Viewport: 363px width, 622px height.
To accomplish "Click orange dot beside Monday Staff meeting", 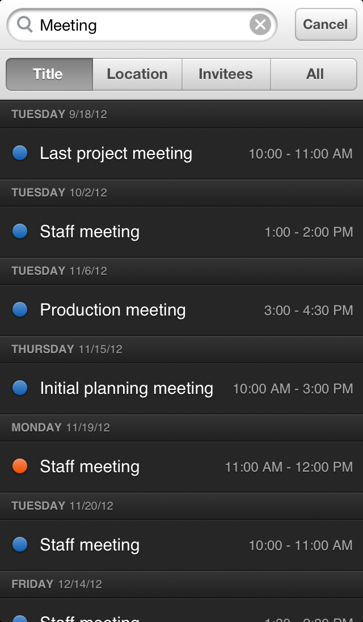I will (20, 466).
